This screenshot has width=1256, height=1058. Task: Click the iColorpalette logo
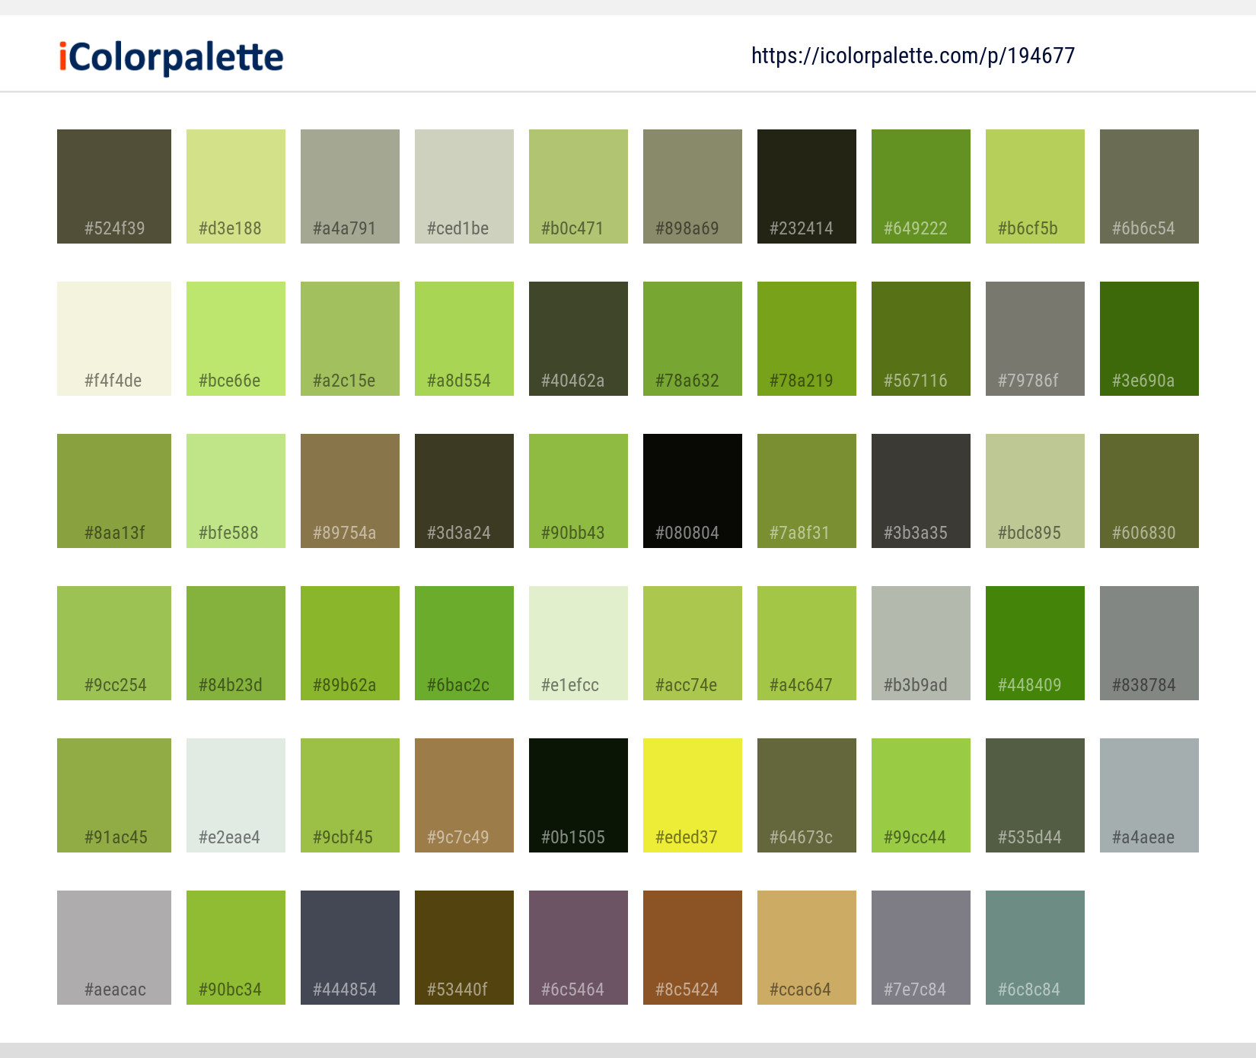click(171, 57)
